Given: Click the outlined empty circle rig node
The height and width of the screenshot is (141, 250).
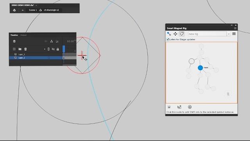Looking at the screenshot, I should tap(191, 61).
